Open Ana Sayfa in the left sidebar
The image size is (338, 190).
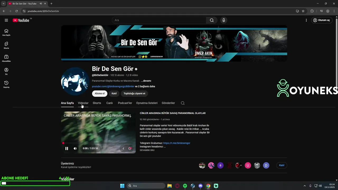pyautogui.click(x=6, y=32)
